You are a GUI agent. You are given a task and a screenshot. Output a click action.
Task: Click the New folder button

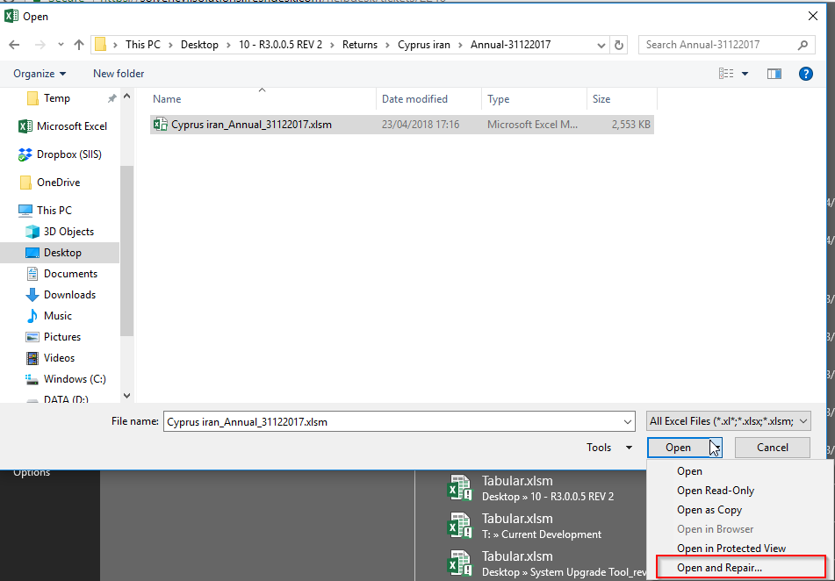click(119, 74)
